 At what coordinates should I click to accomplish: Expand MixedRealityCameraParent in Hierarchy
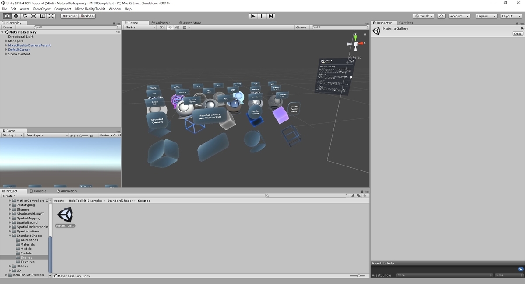click(x=6, y=45)
